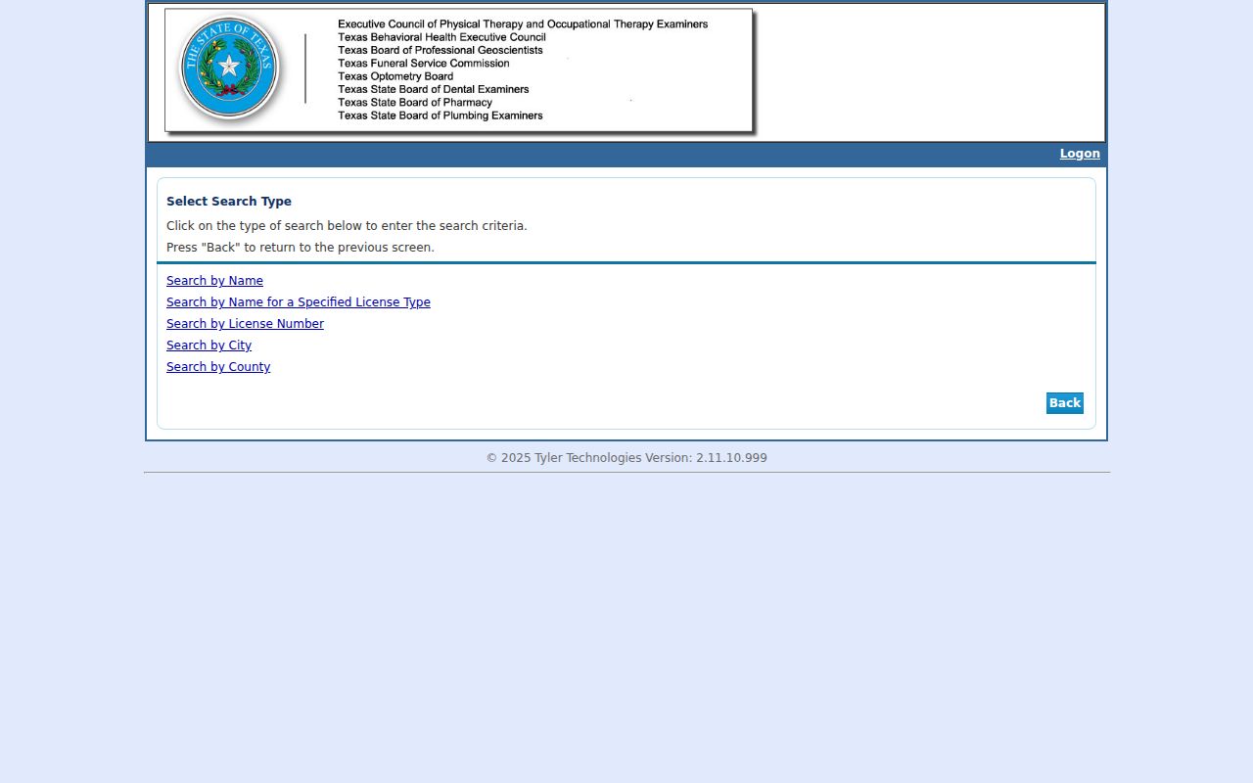1253x783 pixels.
Task: Open the Logon link
Action: (1080, 154)
